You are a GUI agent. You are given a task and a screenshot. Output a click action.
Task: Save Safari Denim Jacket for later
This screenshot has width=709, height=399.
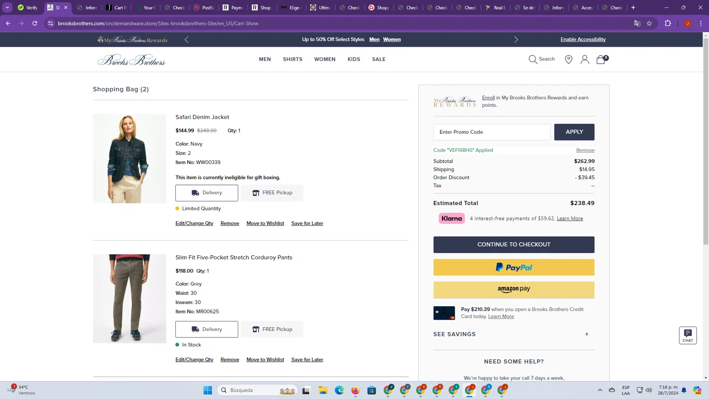(x=307, y=223)
